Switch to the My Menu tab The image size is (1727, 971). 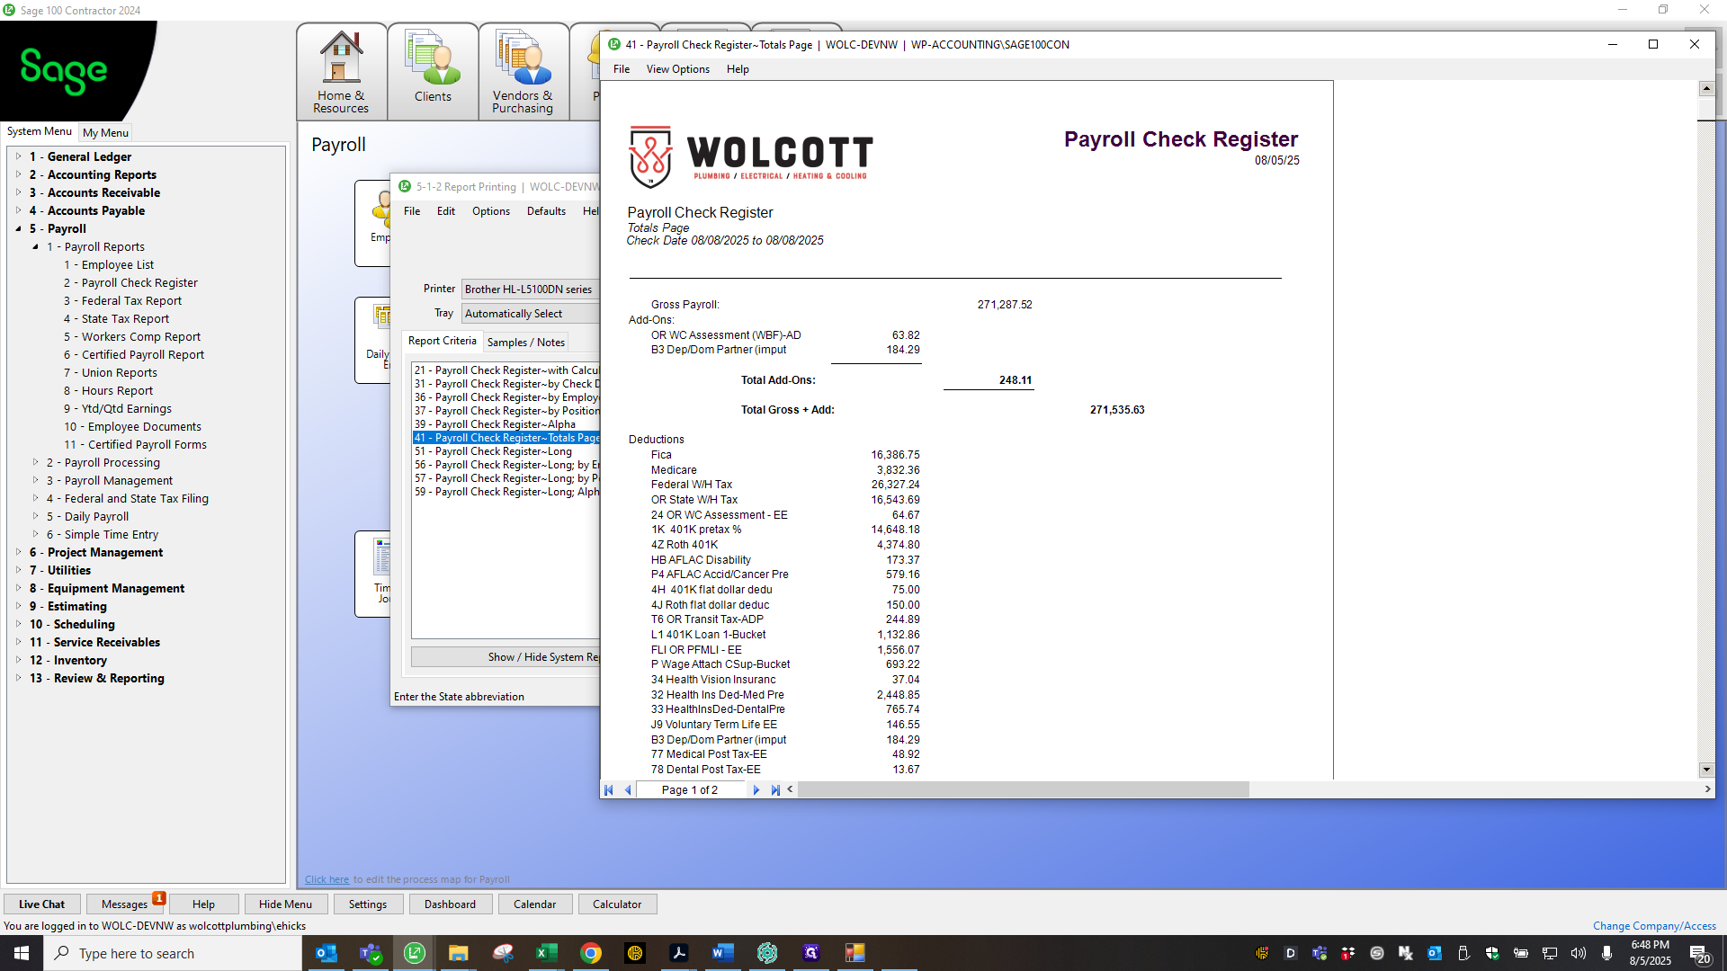coord(105,132)
